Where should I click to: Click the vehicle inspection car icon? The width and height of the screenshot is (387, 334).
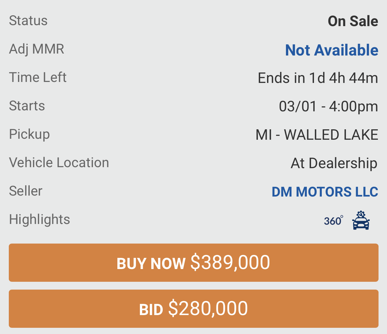361,220
